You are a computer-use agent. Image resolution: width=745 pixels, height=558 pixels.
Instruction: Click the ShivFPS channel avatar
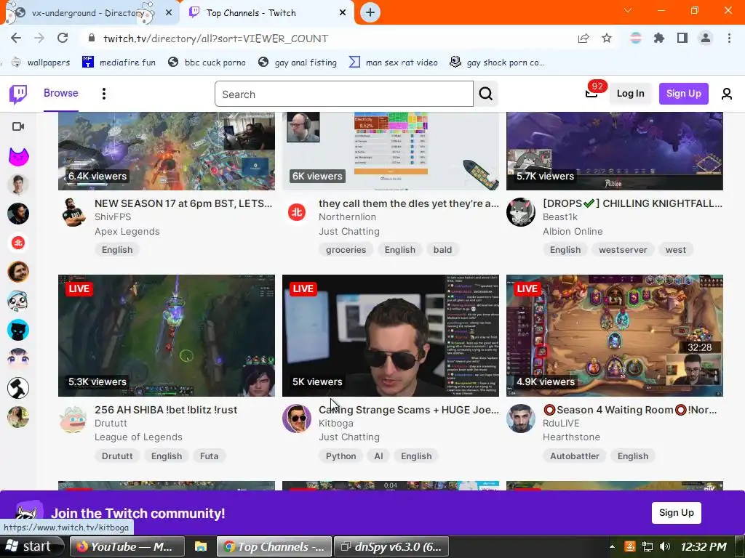coord(73,213)
